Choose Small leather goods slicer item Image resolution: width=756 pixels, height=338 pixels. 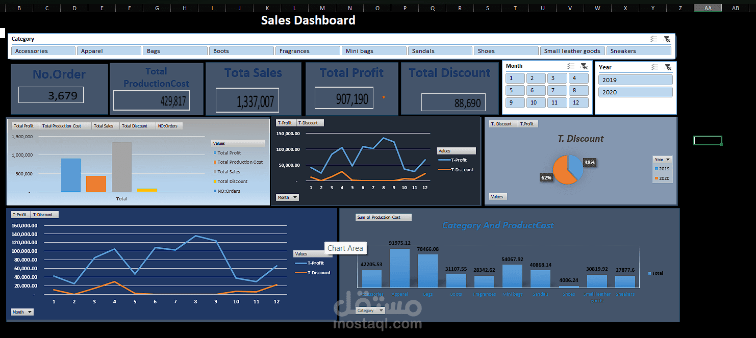click(572, 51)
